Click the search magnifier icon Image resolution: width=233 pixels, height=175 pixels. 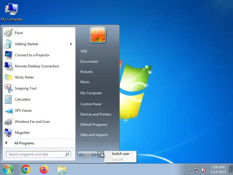pos(67,154)
